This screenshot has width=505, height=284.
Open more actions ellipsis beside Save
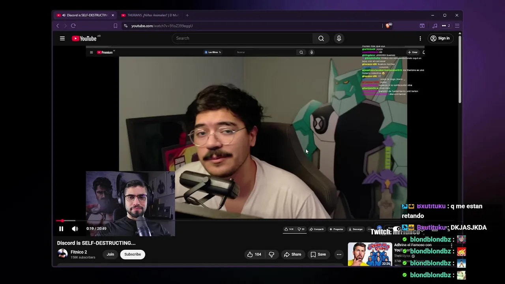[339, 254]
